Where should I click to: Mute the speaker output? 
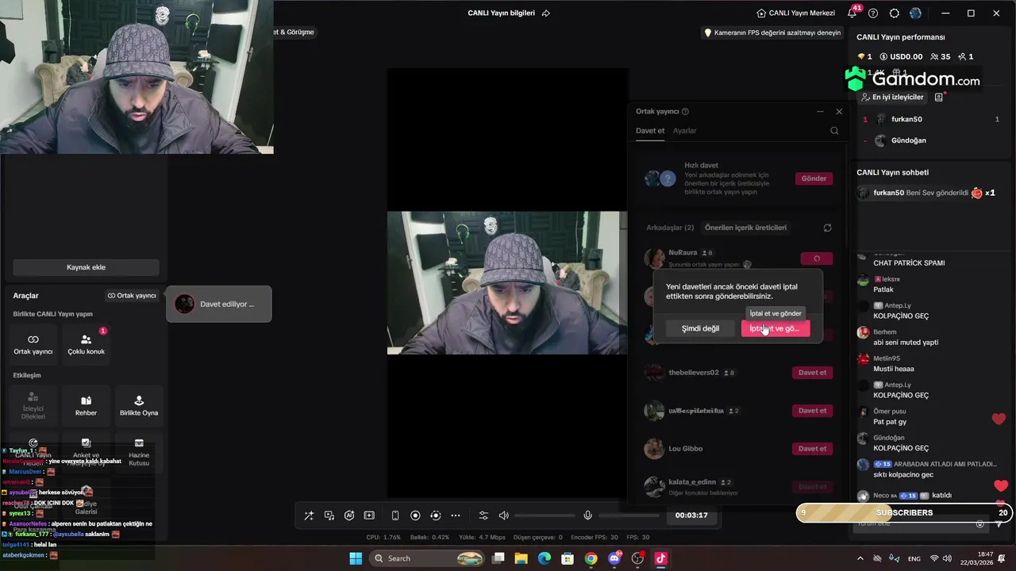pos(503,515)
